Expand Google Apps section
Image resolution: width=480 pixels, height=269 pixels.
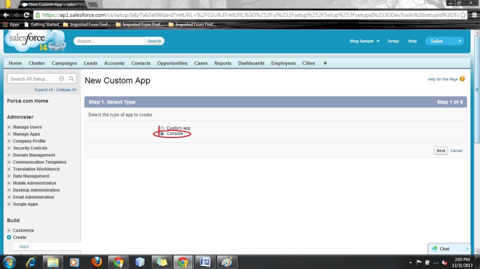pyautogui.click(x=9, y=204)
